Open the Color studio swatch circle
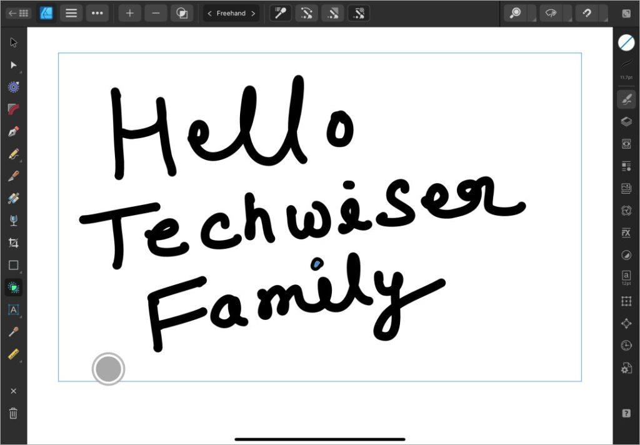The height and width of the screenshot is (445, 640). 626,42
